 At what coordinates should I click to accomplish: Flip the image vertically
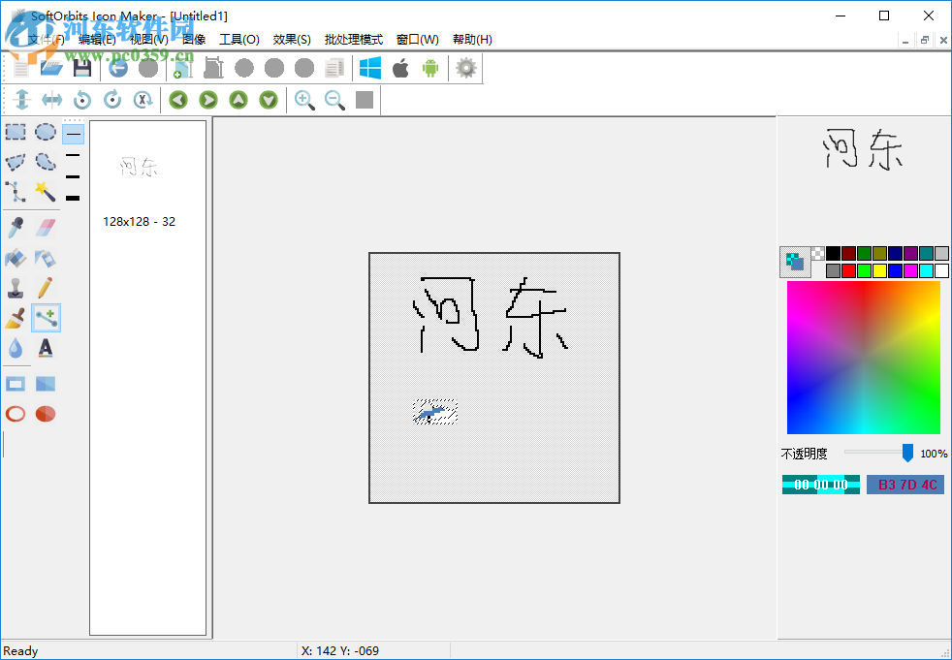click(21, 100)
